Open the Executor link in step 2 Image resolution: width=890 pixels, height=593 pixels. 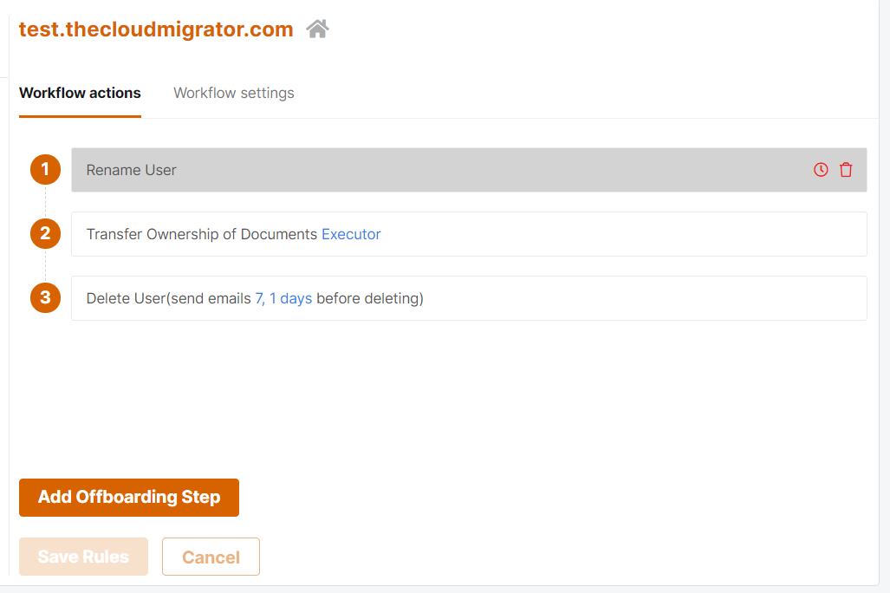(351, 234)
